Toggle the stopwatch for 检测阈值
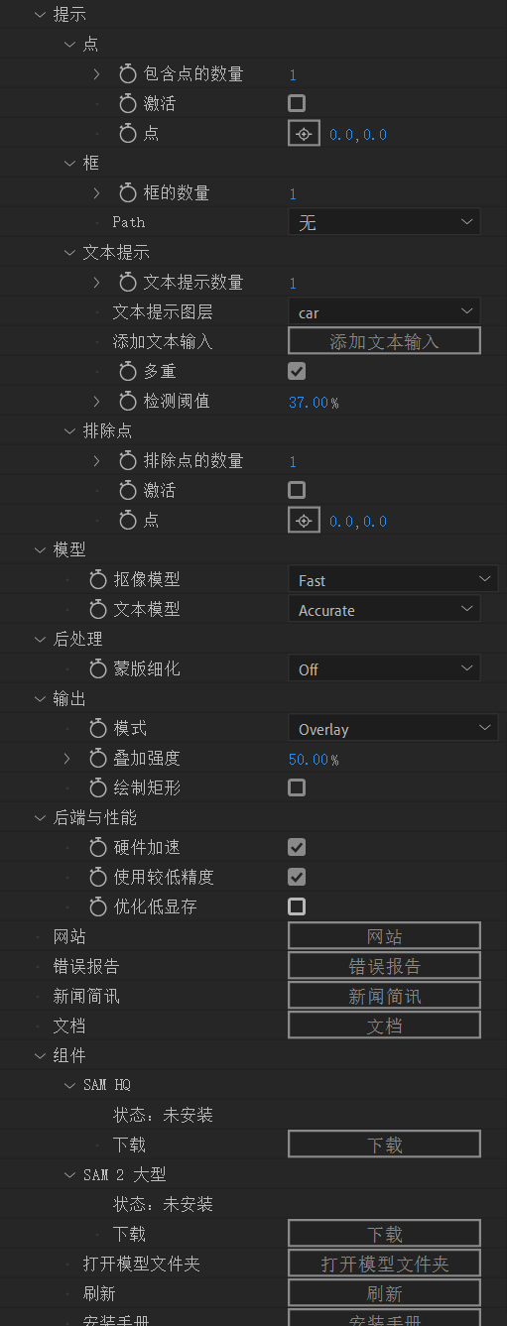The image size is (507, 1326). [127, 402]
